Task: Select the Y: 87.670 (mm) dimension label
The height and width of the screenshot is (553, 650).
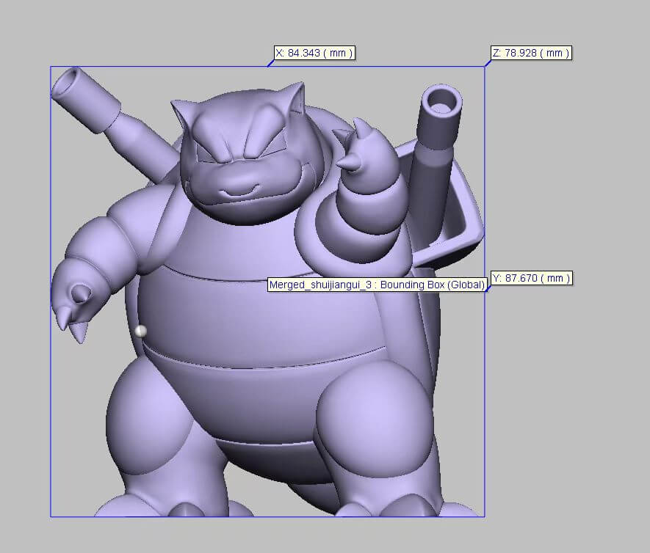Action: coord(532,278)
